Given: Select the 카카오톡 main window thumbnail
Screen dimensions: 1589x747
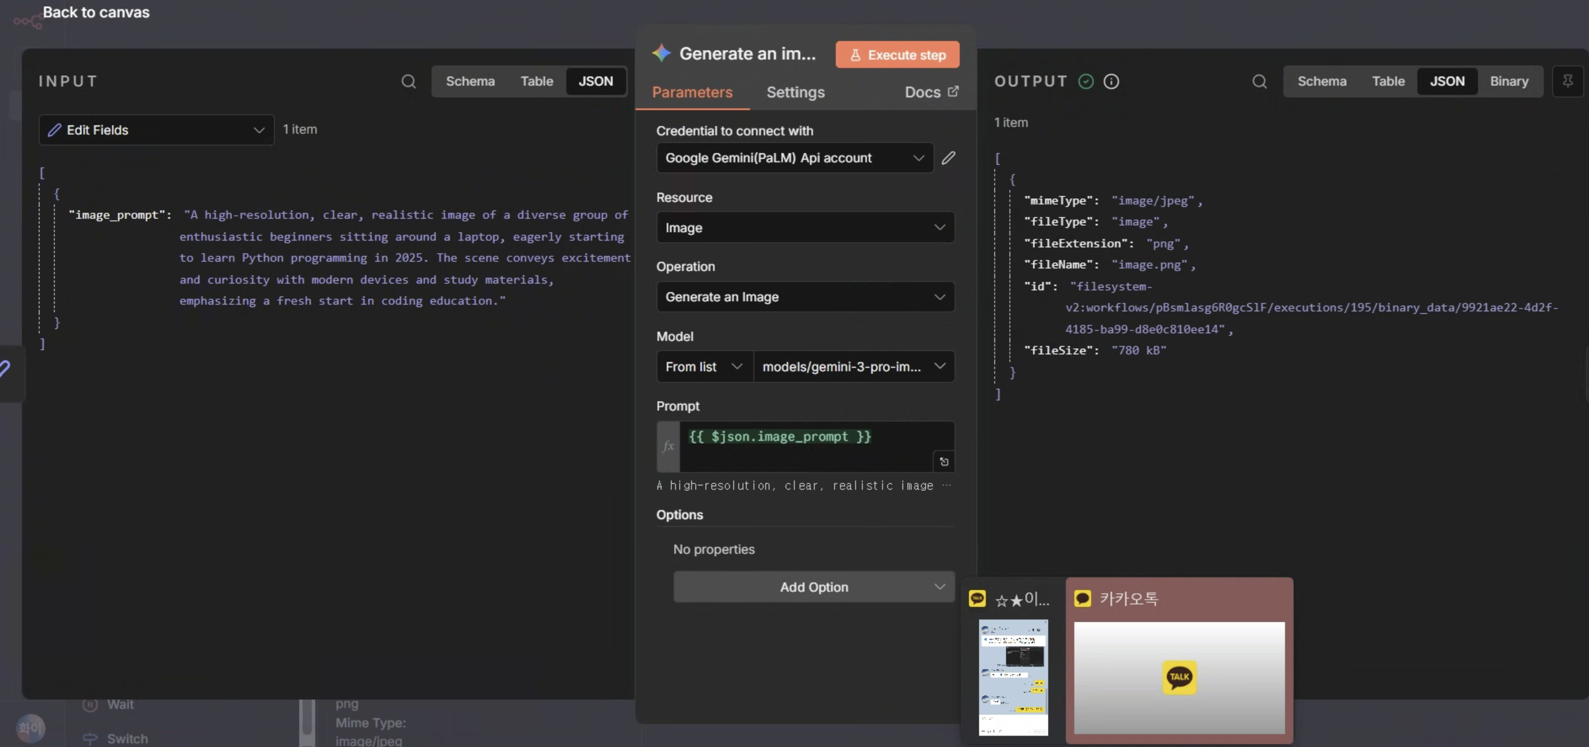Looking at the screenshot, I should click(x=1179, y=677).
